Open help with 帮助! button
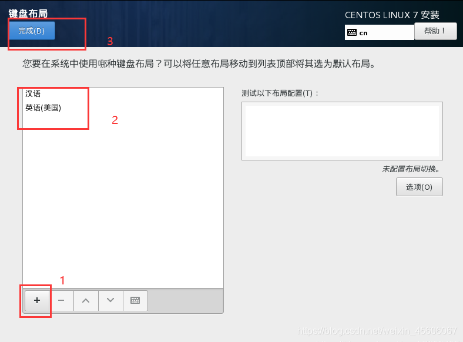 point(435,31)
